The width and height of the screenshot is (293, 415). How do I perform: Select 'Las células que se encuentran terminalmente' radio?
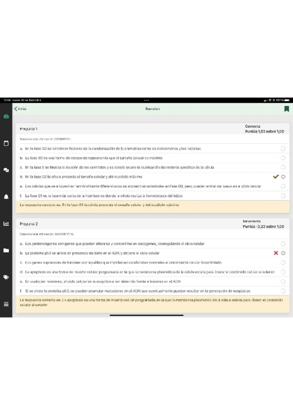(x=283, y=186)
